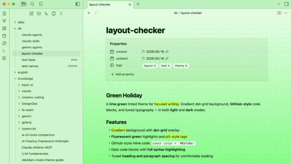Open the created date link icon

tap(167, 51)
